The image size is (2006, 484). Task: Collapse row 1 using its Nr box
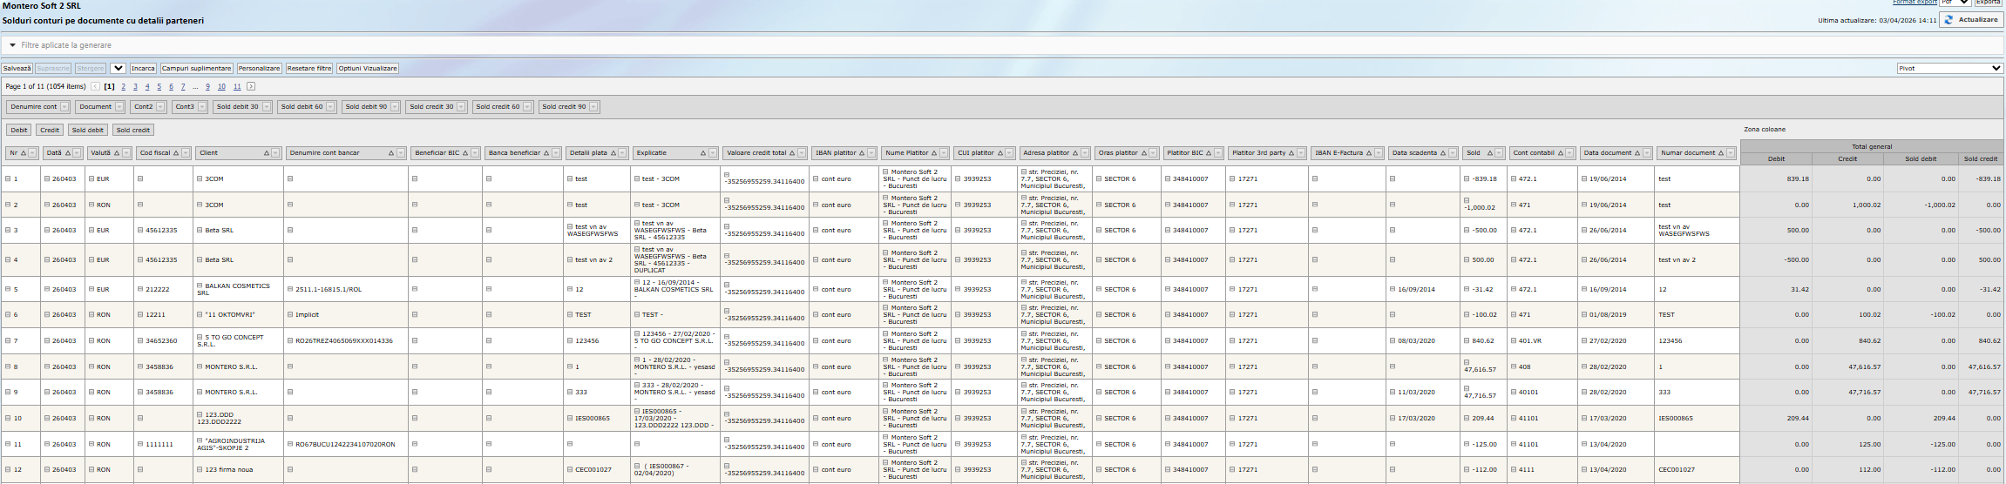pos(8,179)
